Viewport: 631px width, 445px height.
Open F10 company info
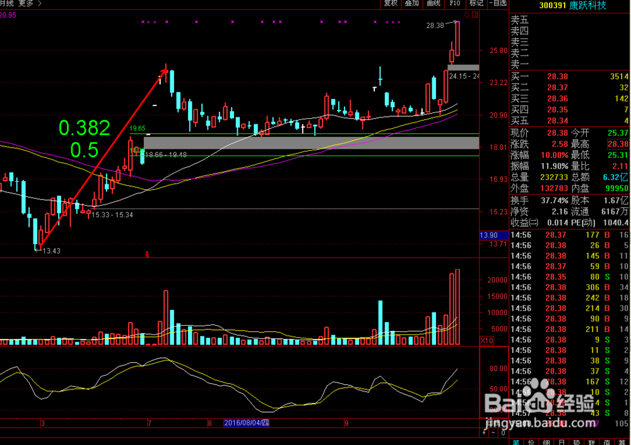[455, 3]
